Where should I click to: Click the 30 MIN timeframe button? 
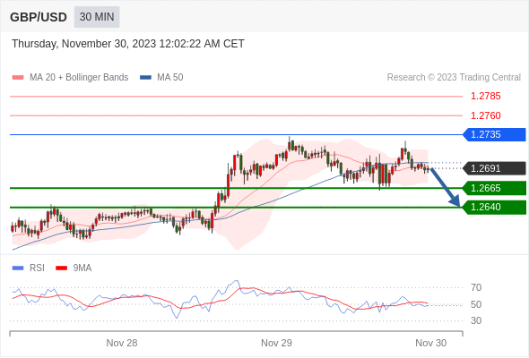pyautogui.click(x=97, y=17)
